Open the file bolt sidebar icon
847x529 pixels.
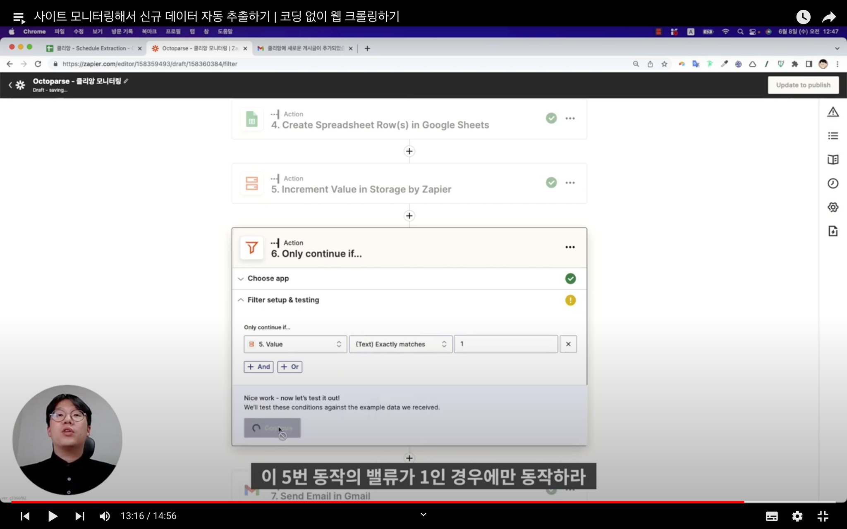tap(833, 231)
